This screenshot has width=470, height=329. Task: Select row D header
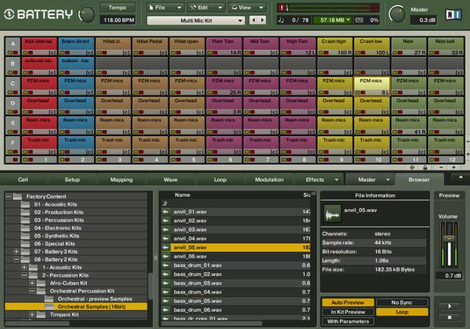tap(13, 105)
